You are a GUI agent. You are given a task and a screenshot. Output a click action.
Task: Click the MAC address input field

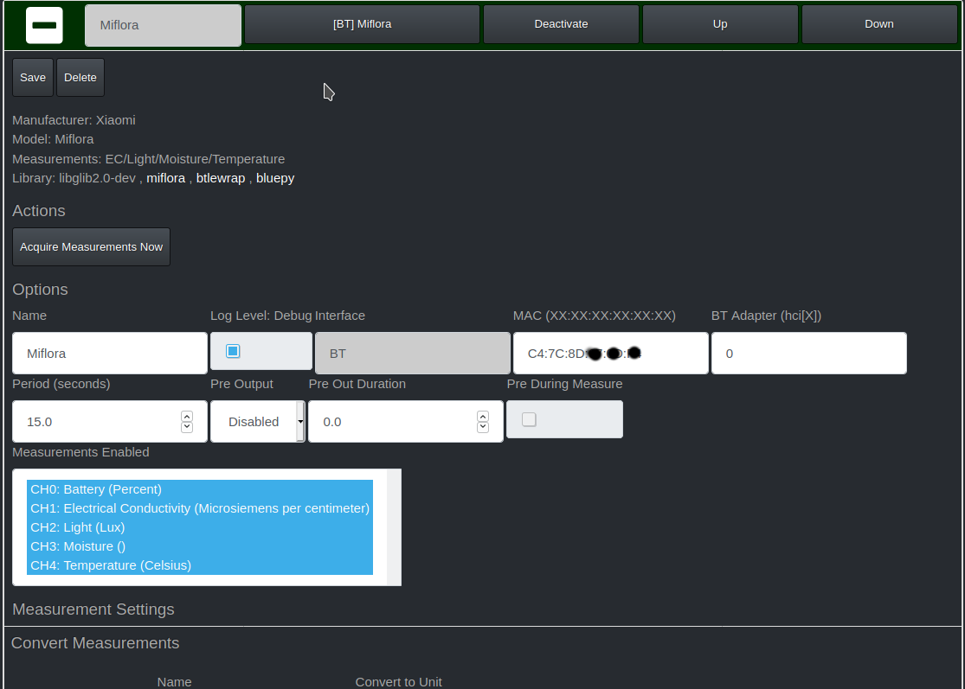[x=611, y=353]
